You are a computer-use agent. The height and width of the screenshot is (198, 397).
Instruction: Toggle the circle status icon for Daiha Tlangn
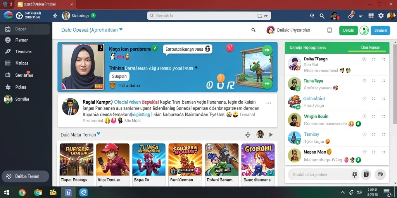[364, 59]
